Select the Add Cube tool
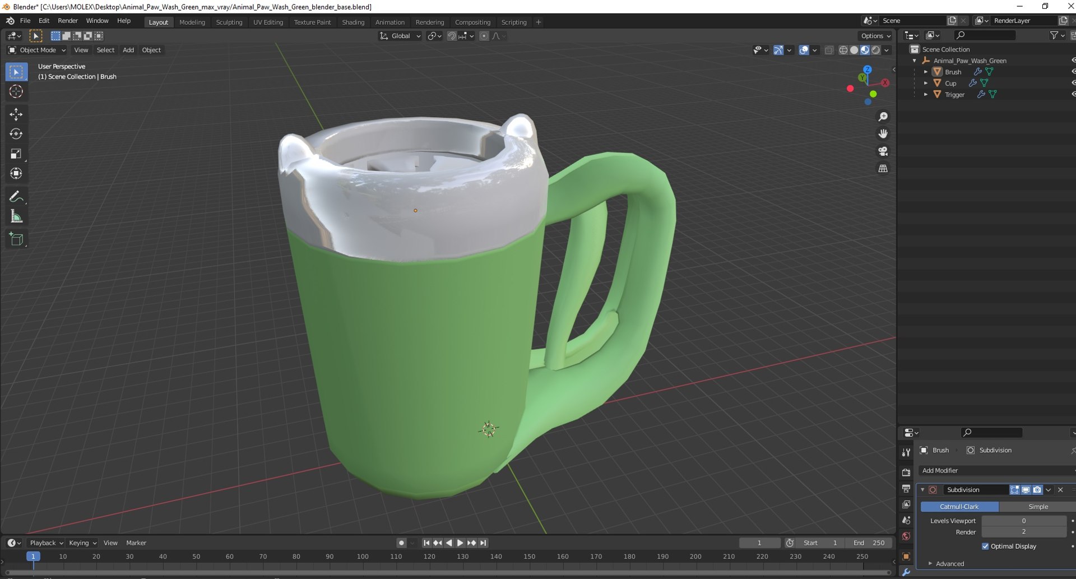This screenshot has width=1076, height=579. point(16,239)
